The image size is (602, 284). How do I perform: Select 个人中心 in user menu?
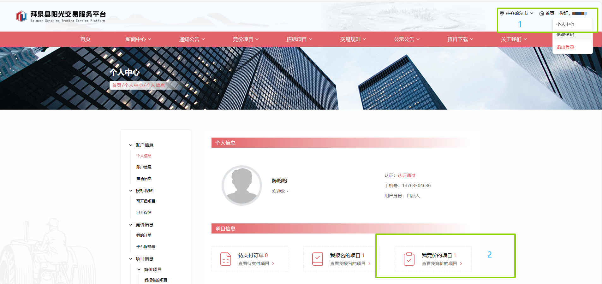click(565, 24)
